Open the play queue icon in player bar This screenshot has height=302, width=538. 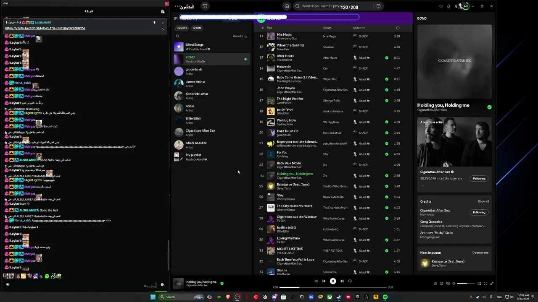[441, 284]
